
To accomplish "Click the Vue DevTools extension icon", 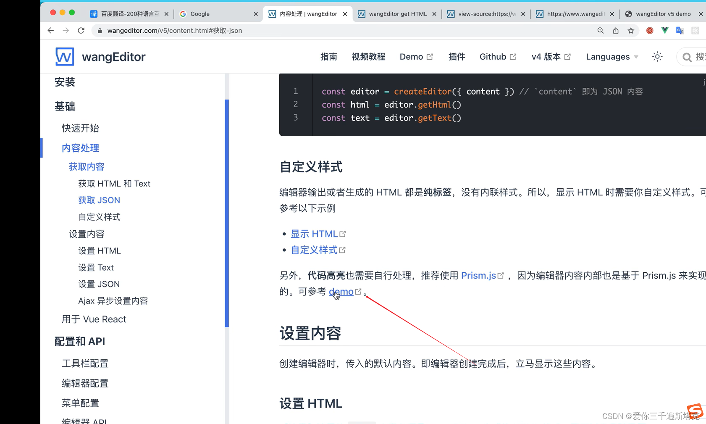I will (x=664, y=30).
